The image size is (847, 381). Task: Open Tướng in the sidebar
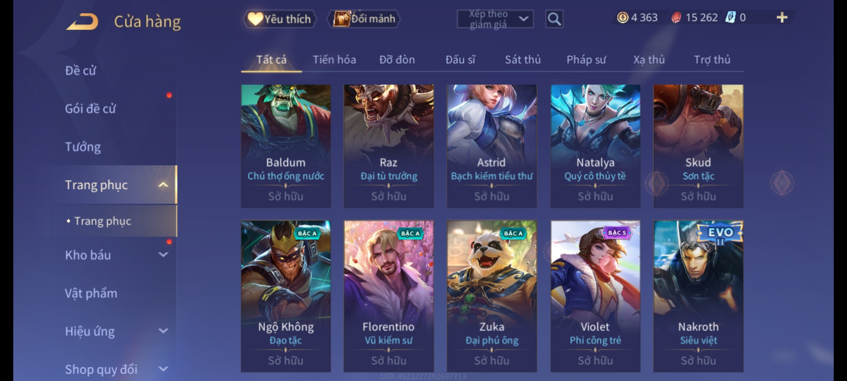(x=83, y=147)
